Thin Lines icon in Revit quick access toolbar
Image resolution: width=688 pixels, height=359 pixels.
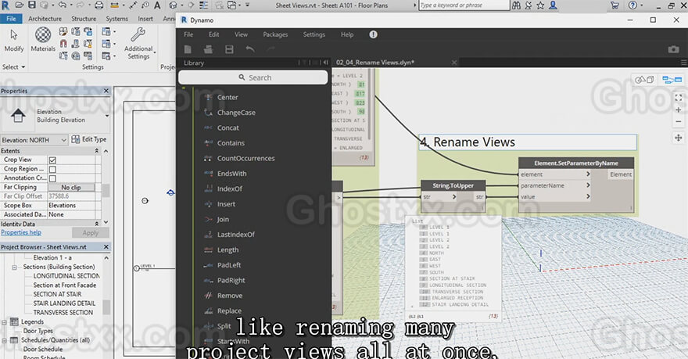[204, 5]
